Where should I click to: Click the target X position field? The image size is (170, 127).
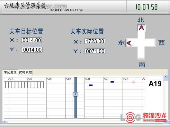pos(31,40)
